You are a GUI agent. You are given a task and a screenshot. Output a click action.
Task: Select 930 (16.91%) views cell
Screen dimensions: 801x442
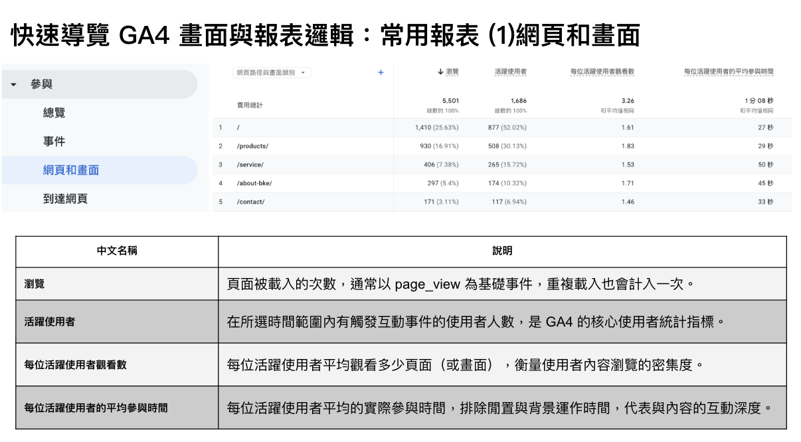click(439, 146)
